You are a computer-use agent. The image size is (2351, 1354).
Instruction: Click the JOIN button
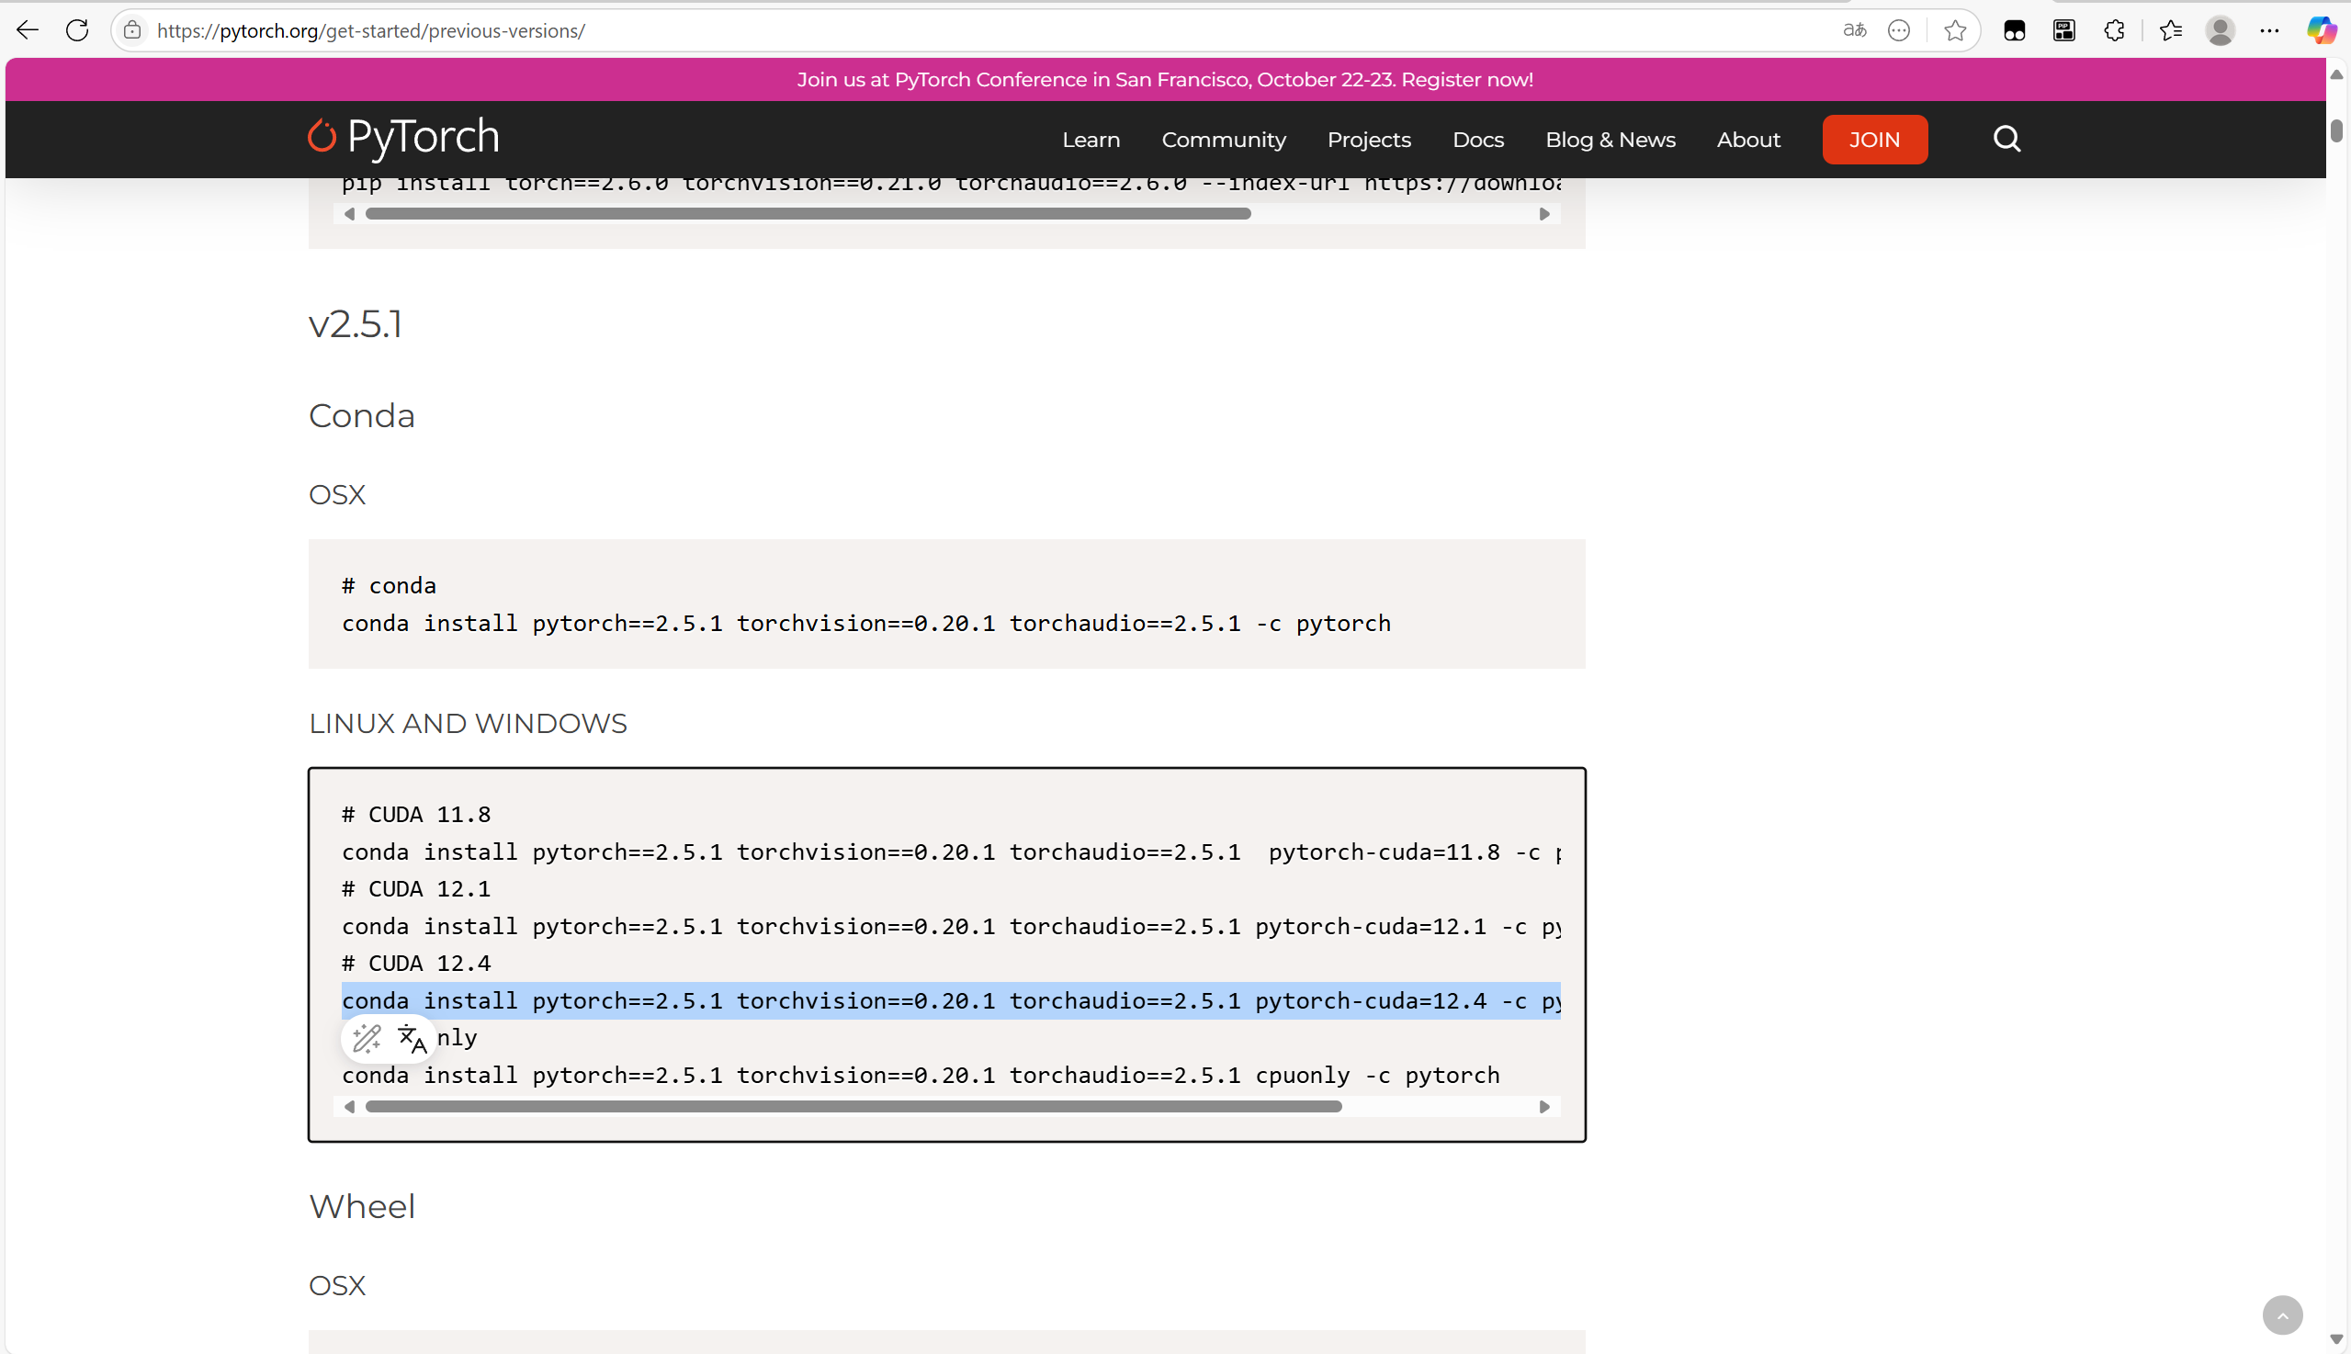tap(1875, 139)
